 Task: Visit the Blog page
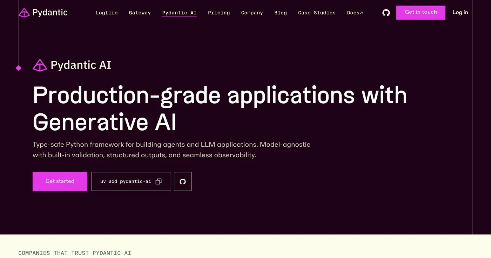[x=281, y=13]
